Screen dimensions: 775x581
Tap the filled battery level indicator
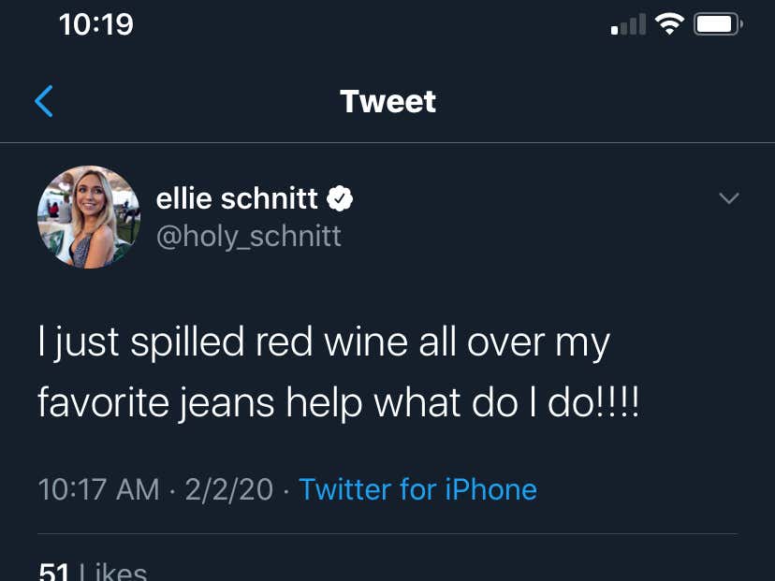coord(715,22)
